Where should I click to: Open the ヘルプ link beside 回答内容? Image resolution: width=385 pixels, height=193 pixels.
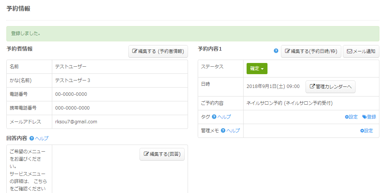(x=42, y=139)
